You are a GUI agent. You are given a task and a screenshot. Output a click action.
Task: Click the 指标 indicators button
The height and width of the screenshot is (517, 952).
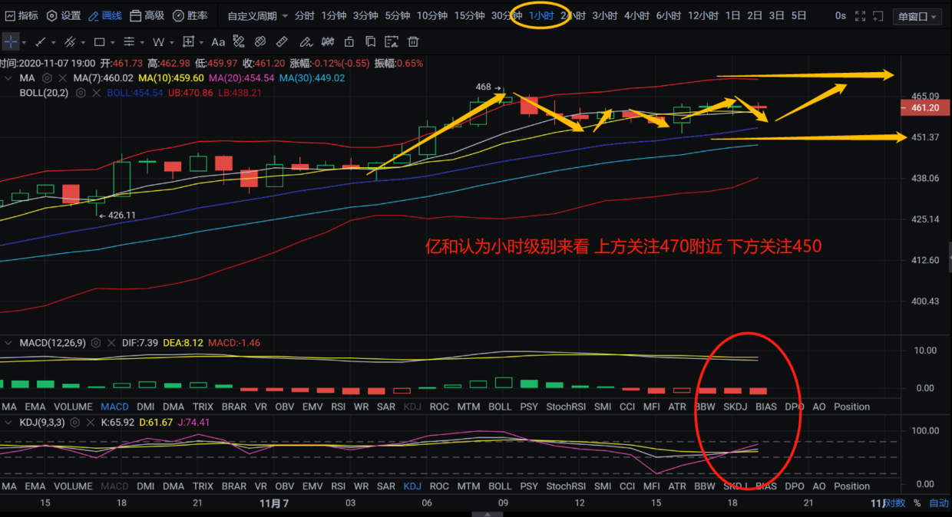click(21, 16)
